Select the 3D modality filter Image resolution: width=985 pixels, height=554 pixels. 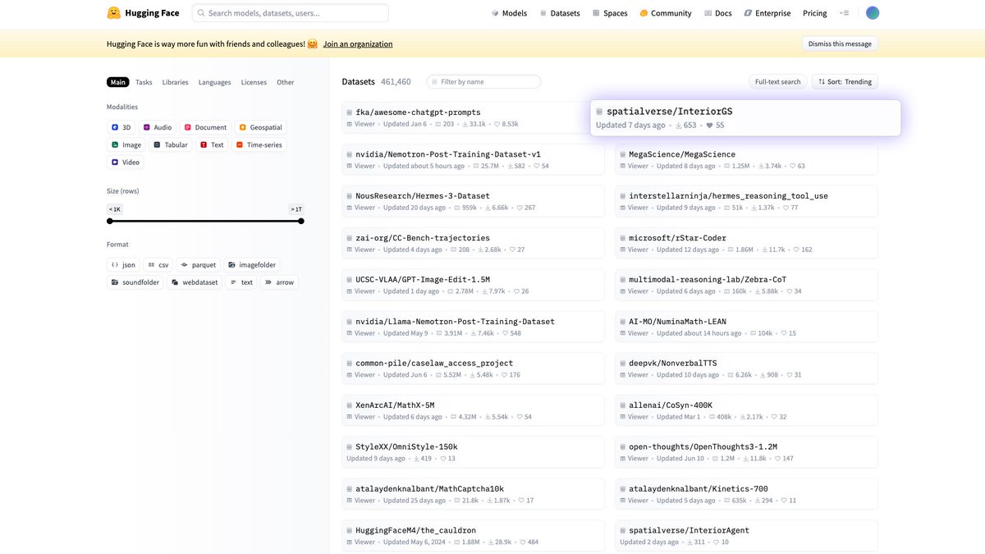(x=121, y=127)
